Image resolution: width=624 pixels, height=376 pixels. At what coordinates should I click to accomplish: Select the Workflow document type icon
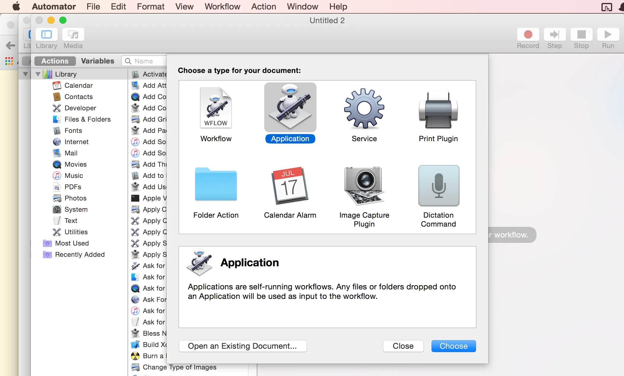click(x=216, y=108)
